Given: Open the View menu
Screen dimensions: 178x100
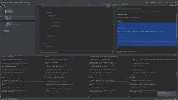Looking at the screenshot, I should pyautogui.click(x=6, y=1).
